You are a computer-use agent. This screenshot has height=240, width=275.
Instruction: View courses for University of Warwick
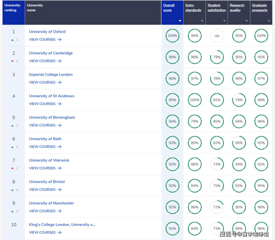pyautogui.click(x=45, y=168)
